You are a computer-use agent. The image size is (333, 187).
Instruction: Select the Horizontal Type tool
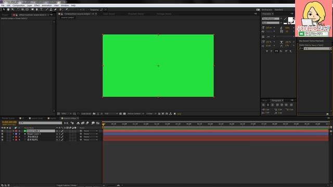tap(42, 9)
